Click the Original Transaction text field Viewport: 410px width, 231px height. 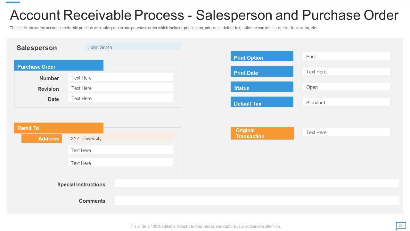click(x=346, y=132)
